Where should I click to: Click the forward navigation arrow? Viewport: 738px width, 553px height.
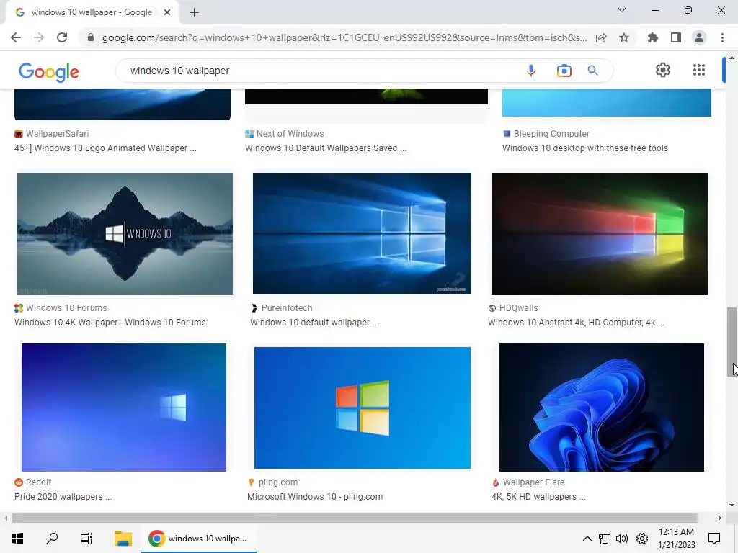39,37
